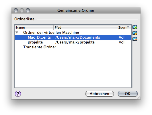152x115 pixels.
Task: Click the remove shared folder icon
Action: pos(135,39)
